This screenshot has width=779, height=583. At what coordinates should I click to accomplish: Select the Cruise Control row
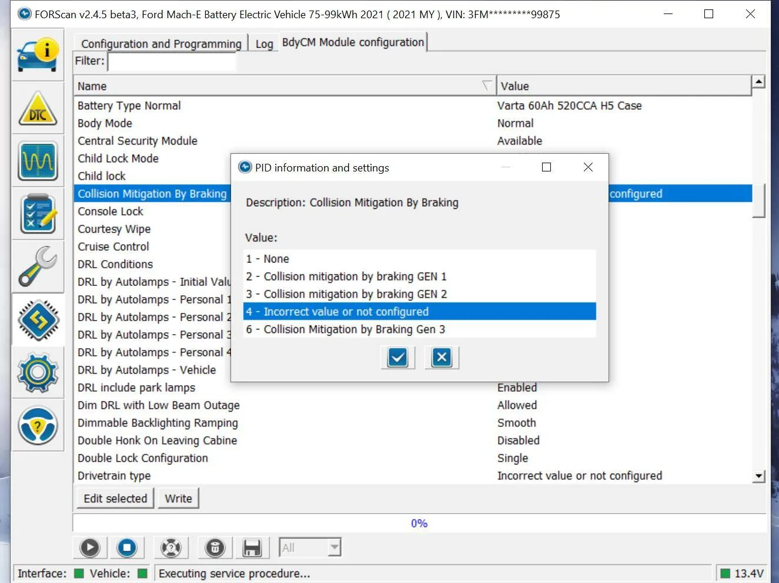pyautogui.click(x=152, y=247)
